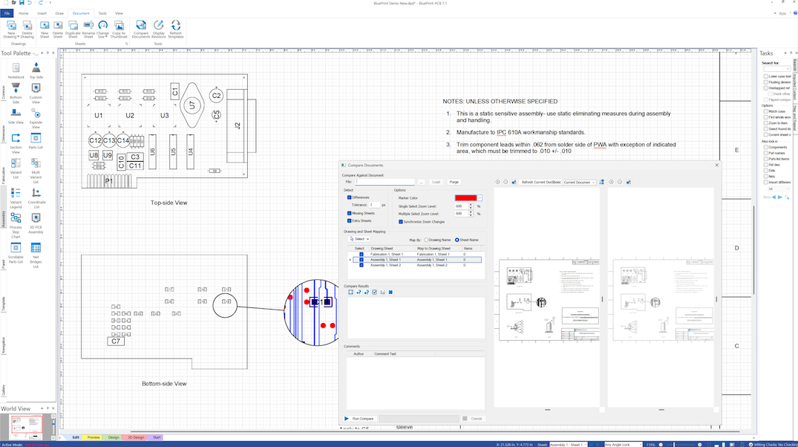Click the Rename Sheet ribbon icon
798x447 pixels.
coord(88,30)
